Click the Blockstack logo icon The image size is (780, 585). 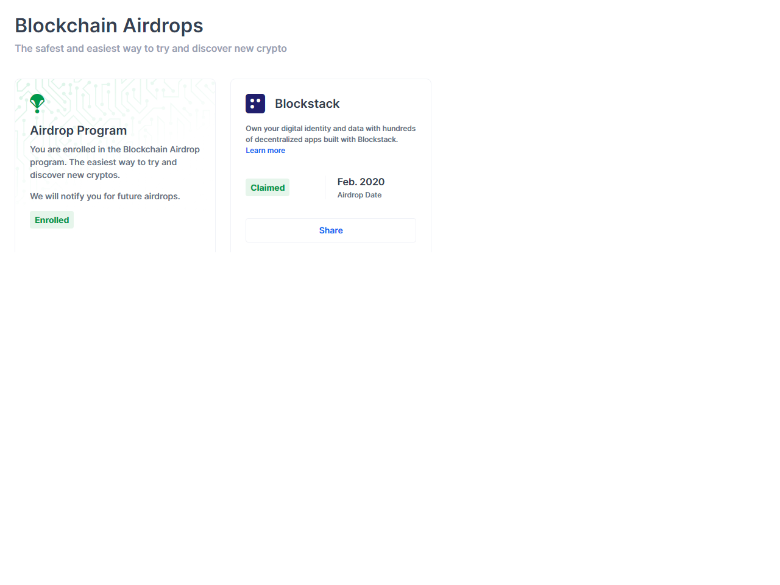(255, 104)
